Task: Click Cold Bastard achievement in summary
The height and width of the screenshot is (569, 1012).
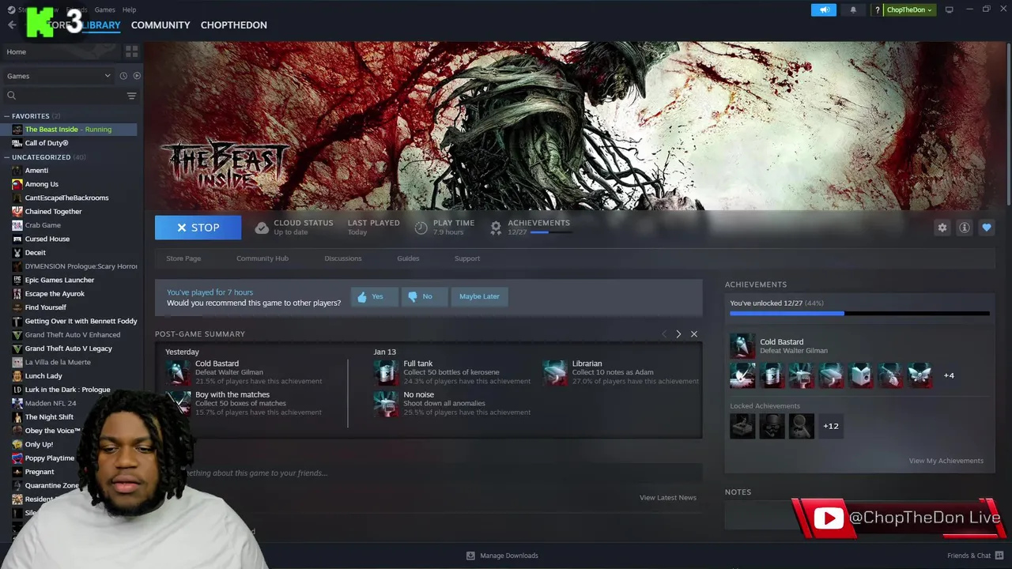Action: point(217,364)
